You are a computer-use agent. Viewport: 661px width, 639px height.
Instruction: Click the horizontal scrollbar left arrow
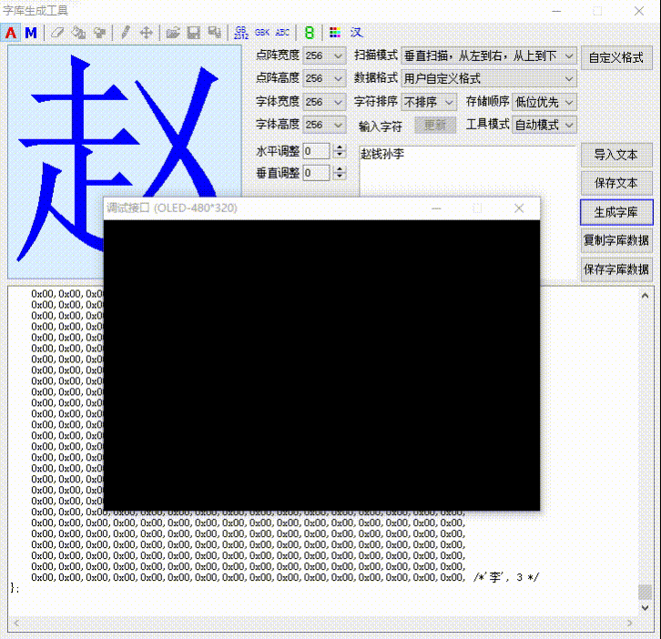click(16, 623)
